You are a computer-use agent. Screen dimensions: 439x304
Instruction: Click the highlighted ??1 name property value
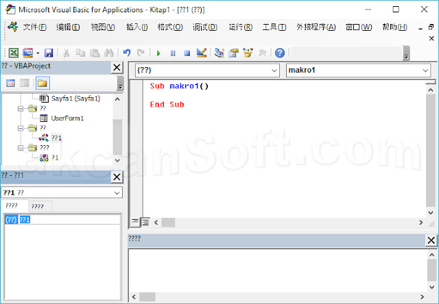[x=25, y=220]
